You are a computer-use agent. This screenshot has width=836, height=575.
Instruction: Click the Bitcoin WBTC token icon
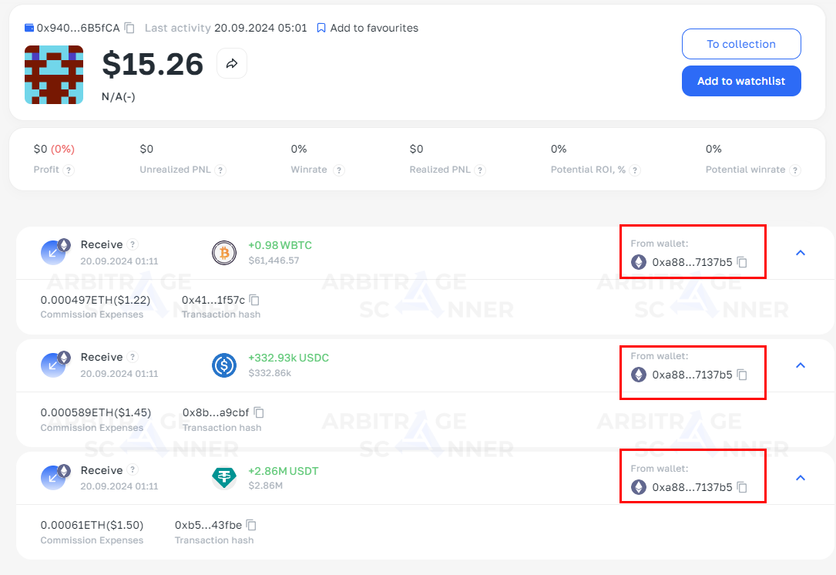point(224,253)
